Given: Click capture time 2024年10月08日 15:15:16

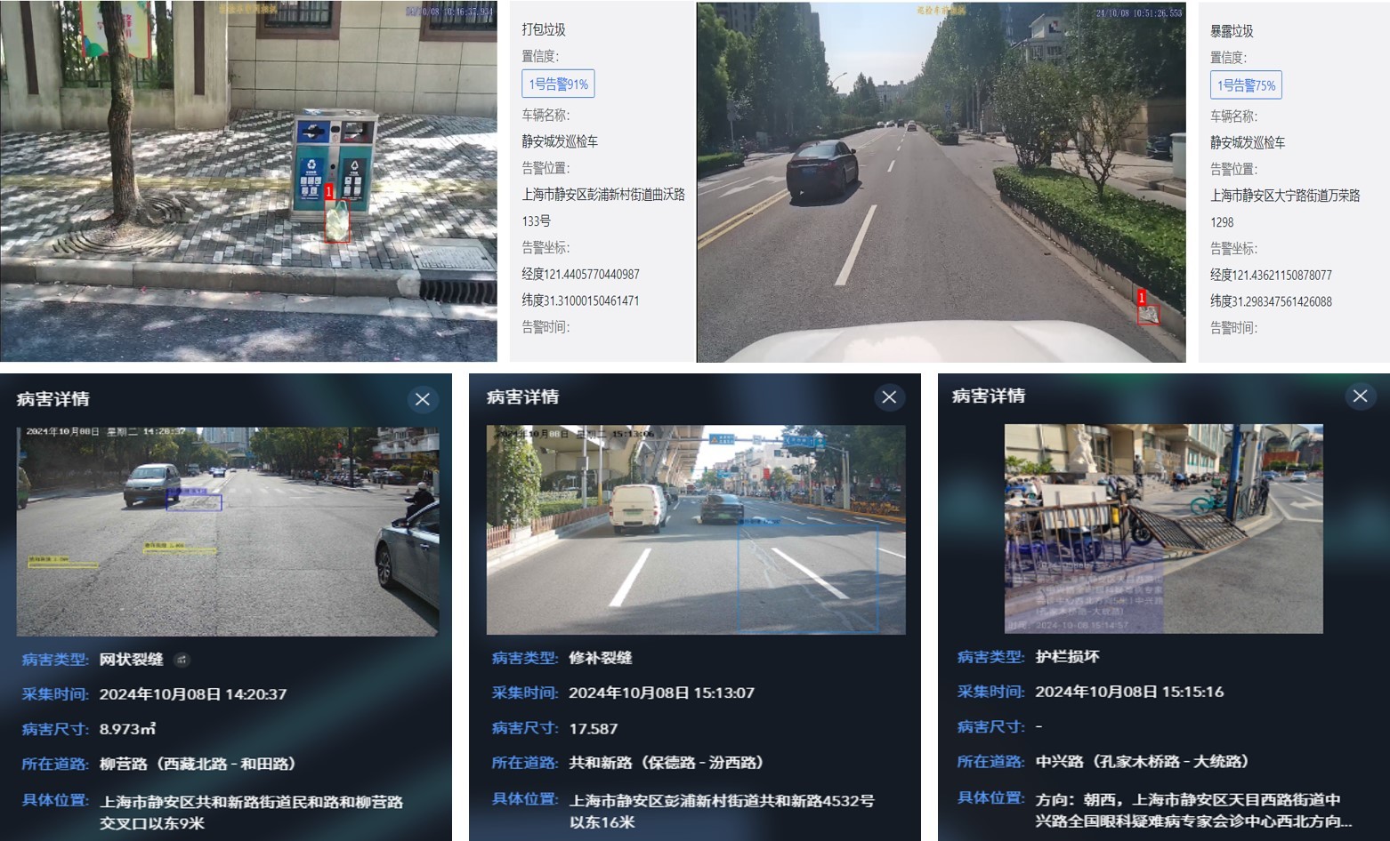Looking at the screenshot, I should click(x=1129, y=692).
